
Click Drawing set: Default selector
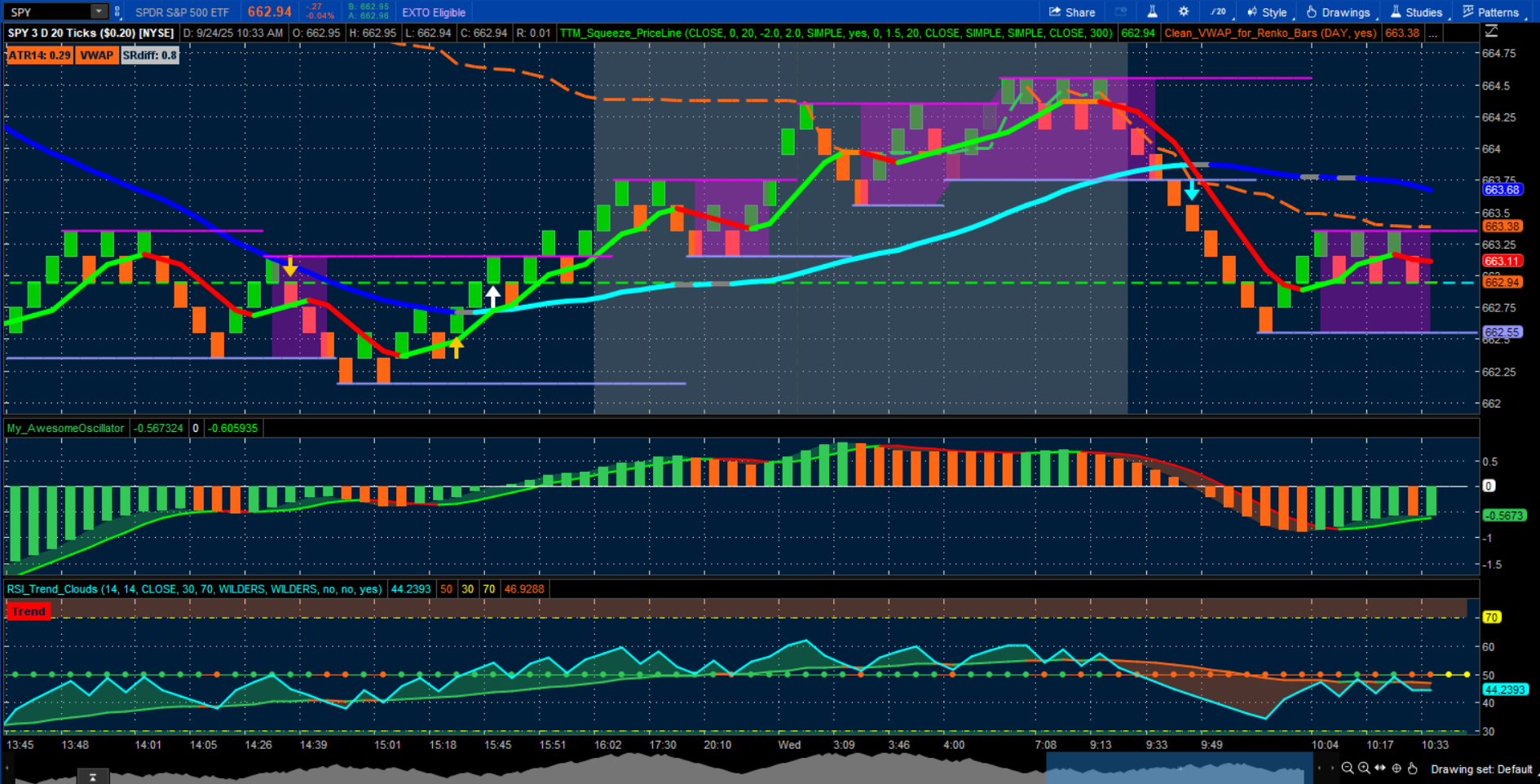pyautogui.click(x=1481, y=769)
